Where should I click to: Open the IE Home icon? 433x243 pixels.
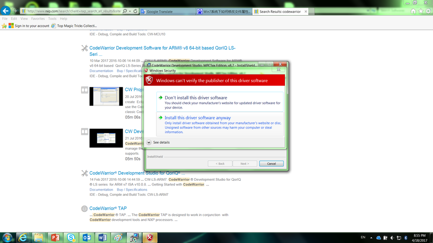coord(413,11)
